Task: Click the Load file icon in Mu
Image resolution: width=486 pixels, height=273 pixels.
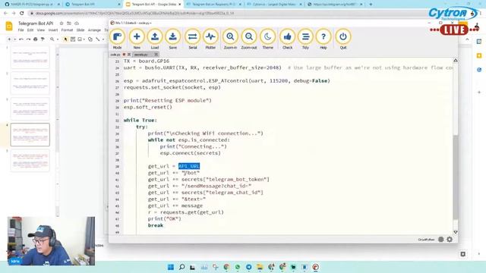Action: [155, 39]
